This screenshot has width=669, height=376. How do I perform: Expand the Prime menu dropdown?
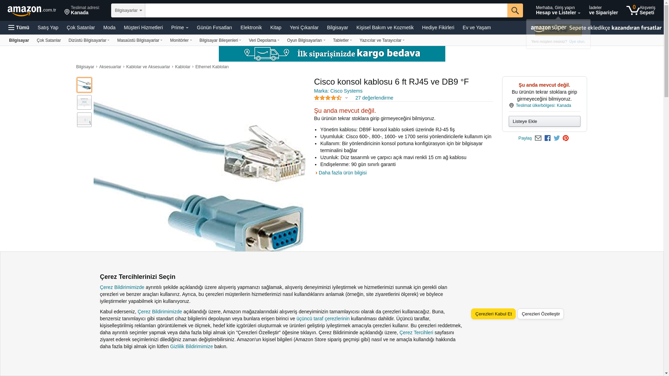[180, 28]
